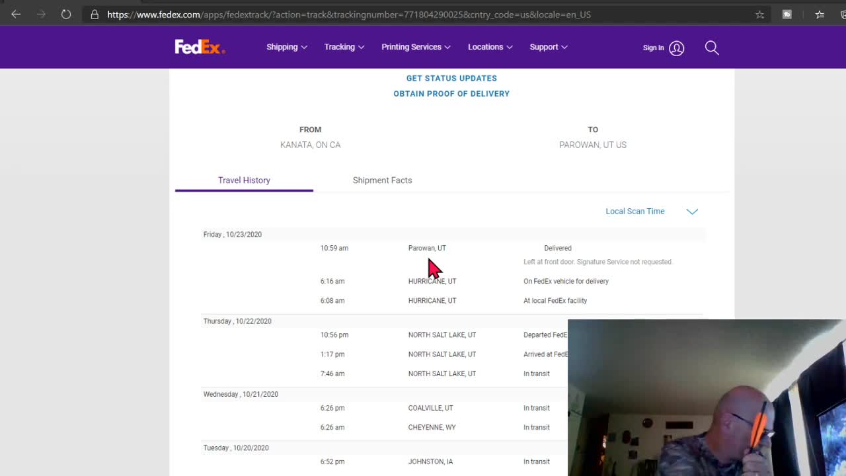846x476 pixels.
Task: Click the Sign In text
Action: pos(654,48)
